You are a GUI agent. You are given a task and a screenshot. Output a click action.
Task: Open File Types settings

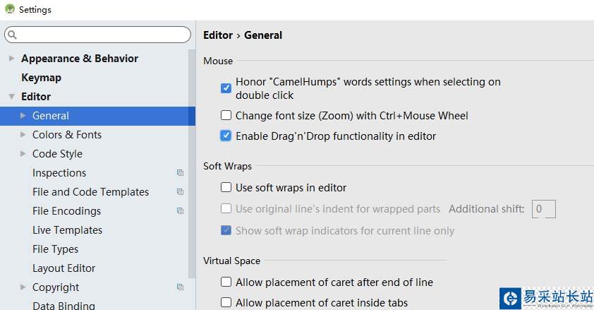tap(55, 249)
